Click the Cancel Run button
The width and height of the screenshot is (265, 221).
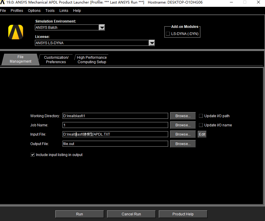coord(131,214)
